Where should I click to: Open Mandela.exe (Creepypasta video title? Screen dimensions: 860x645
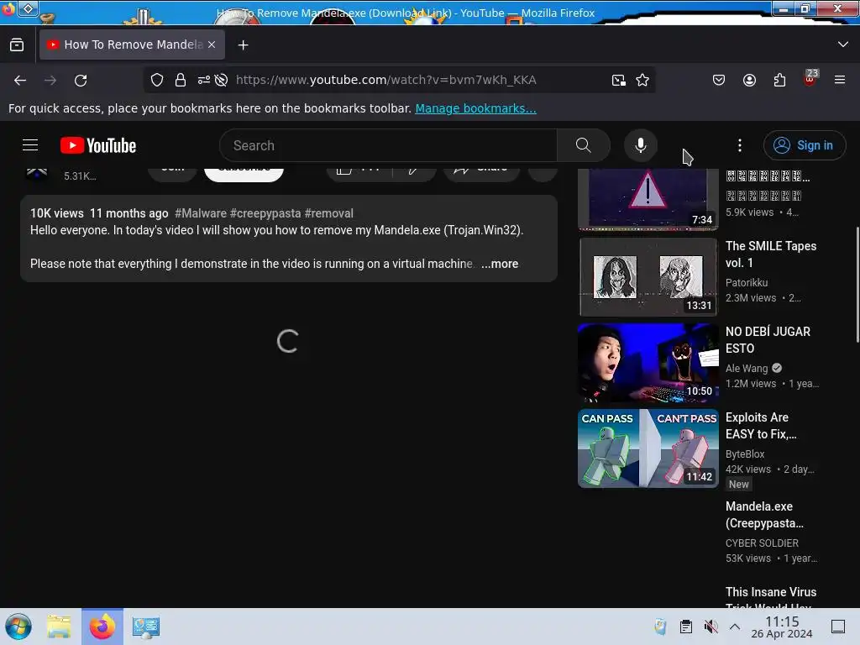click(764, 515)
